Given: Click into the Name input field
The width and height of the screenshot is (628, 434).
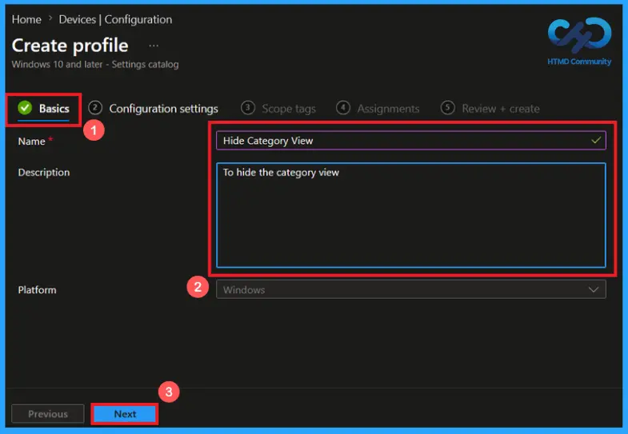Looking at the screenshot, I should (411, 141).
